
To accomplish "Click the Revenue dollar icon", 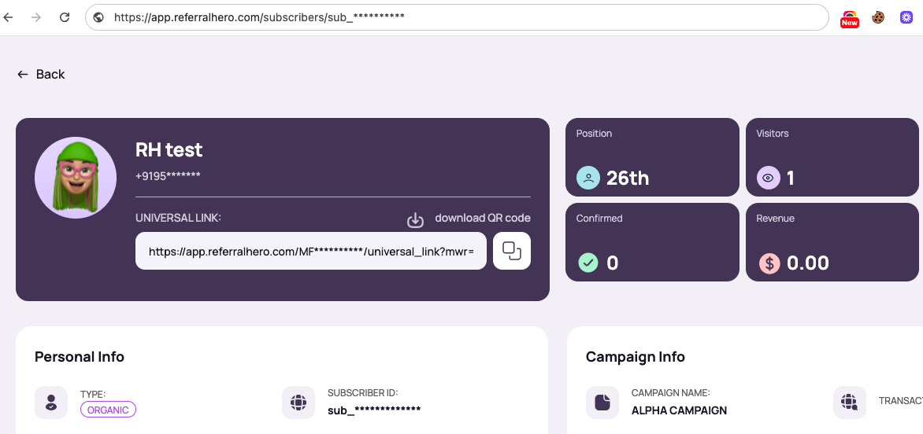I will pos(768,263).
